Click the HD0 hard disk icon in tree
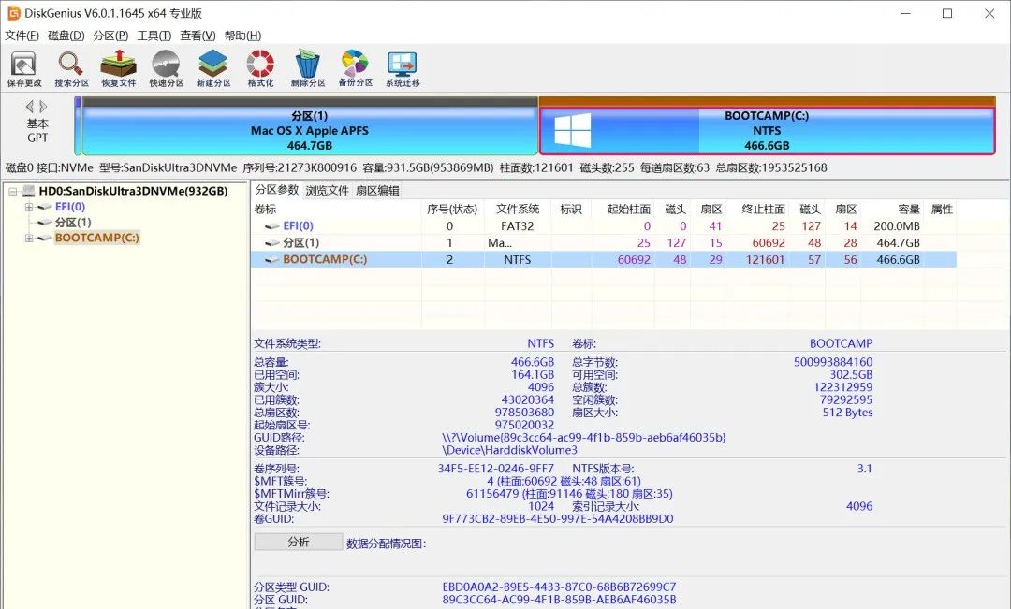Screen dimensions: 1011x609 (29, 192)
